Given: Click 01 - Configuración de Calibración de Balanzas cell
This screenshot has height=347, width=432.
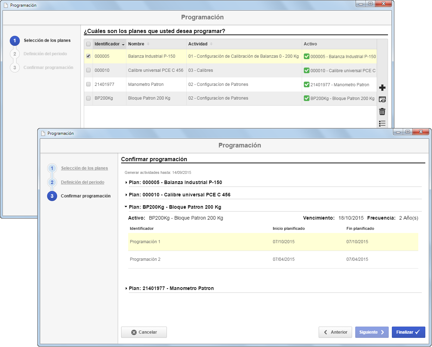Looking at the screenshot, I should click(244, 56).
